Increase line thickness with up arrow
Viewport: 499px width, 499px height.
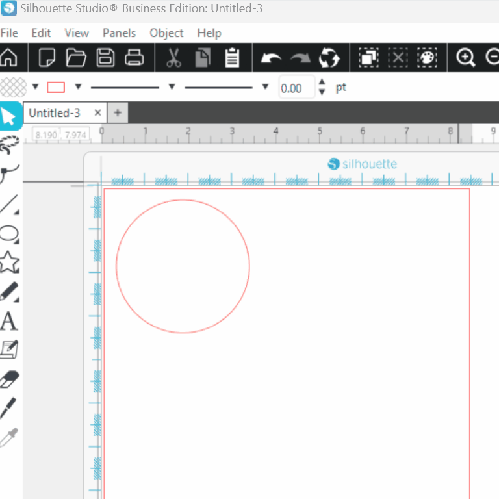click(322, 82)
